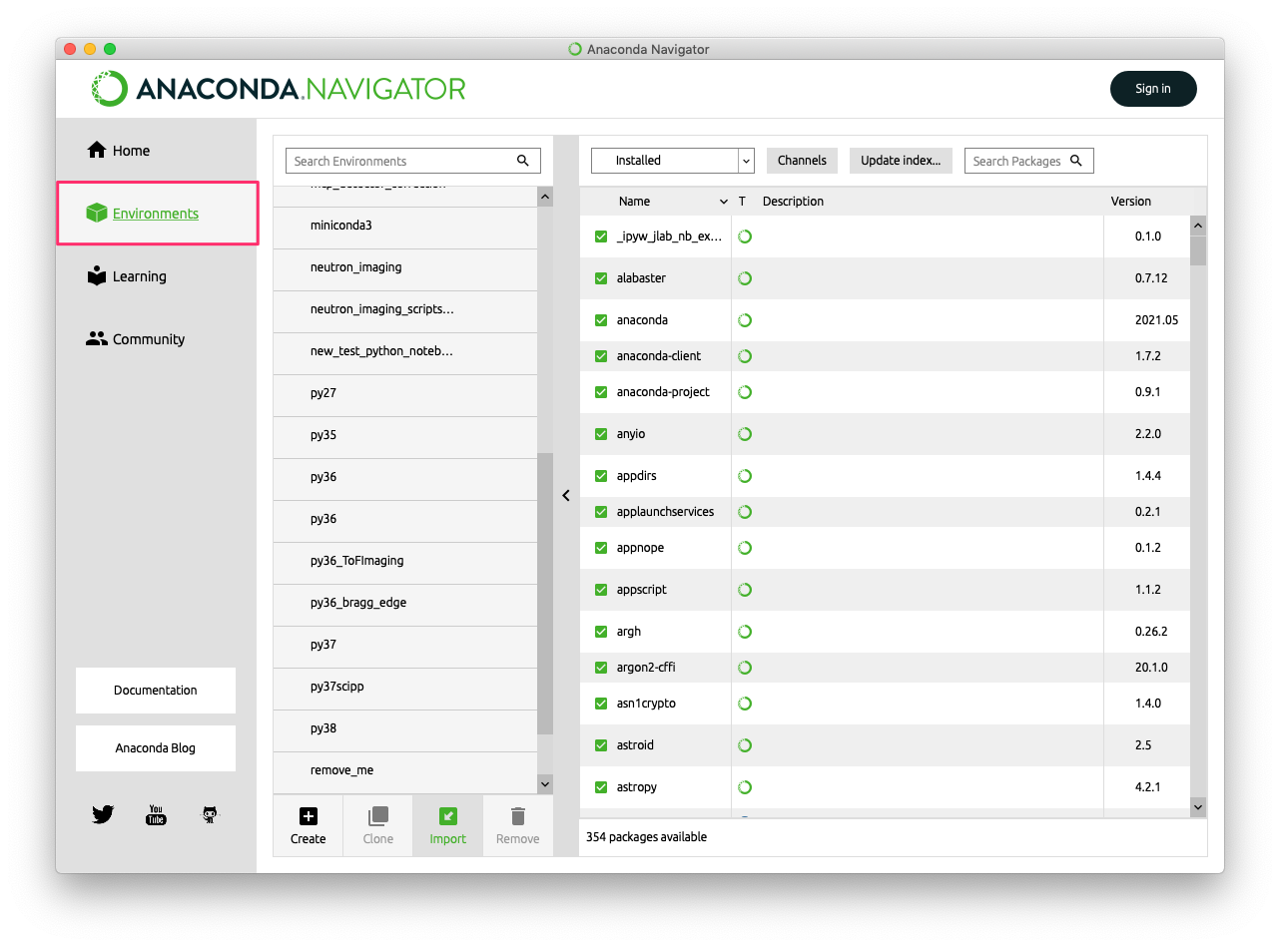Open the YouTube icon link

[156, 815]
